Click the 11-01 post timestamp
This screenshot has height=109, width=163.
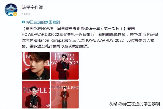26,14
